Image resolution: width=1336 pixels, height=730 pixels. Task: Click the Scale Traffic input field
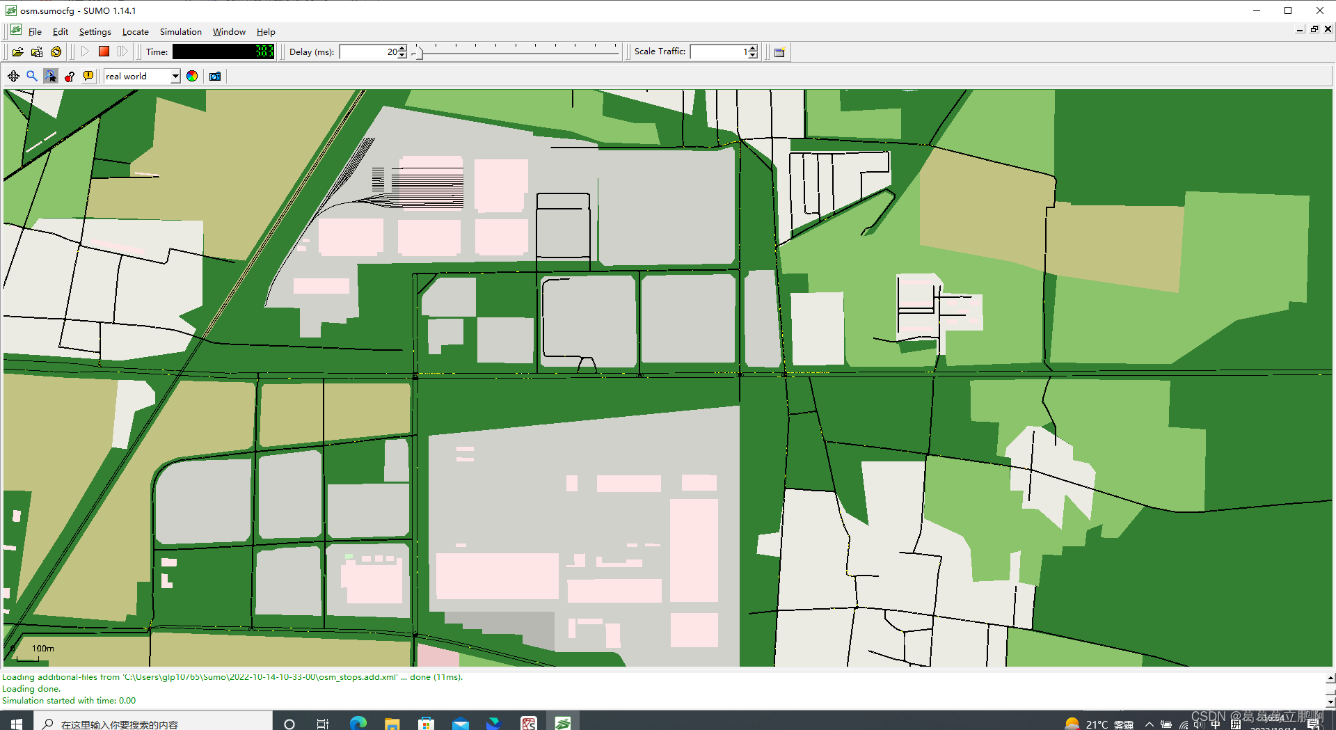[719, 52]
